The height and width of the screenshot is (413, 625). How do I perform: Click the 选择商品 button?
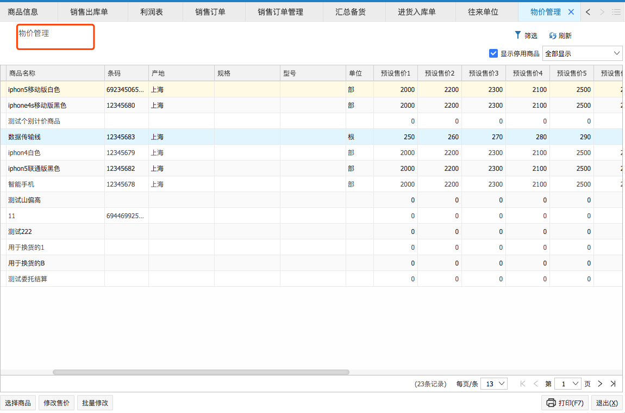18,403
